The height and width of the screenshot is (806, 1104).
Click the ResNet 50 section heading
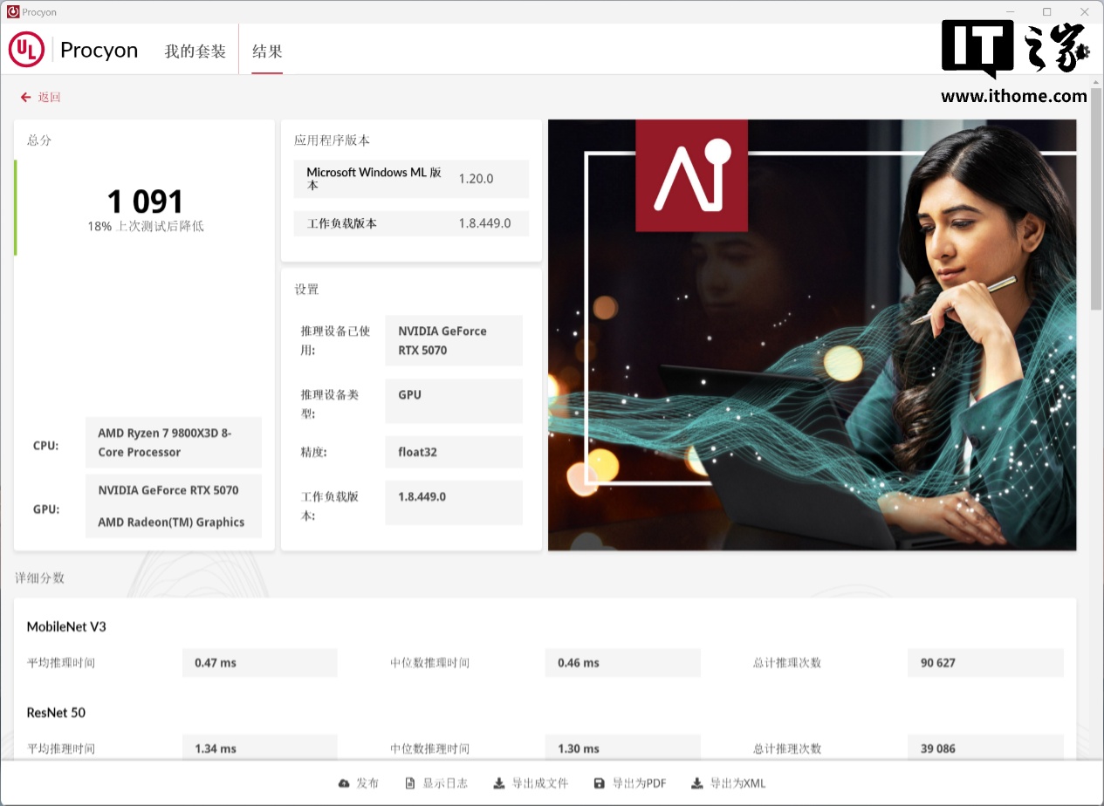pos(56,713)
